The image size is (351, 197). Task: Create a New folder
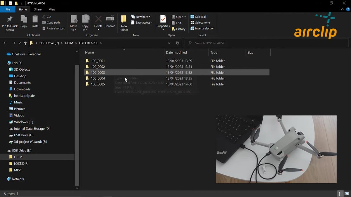click(124, 23)
